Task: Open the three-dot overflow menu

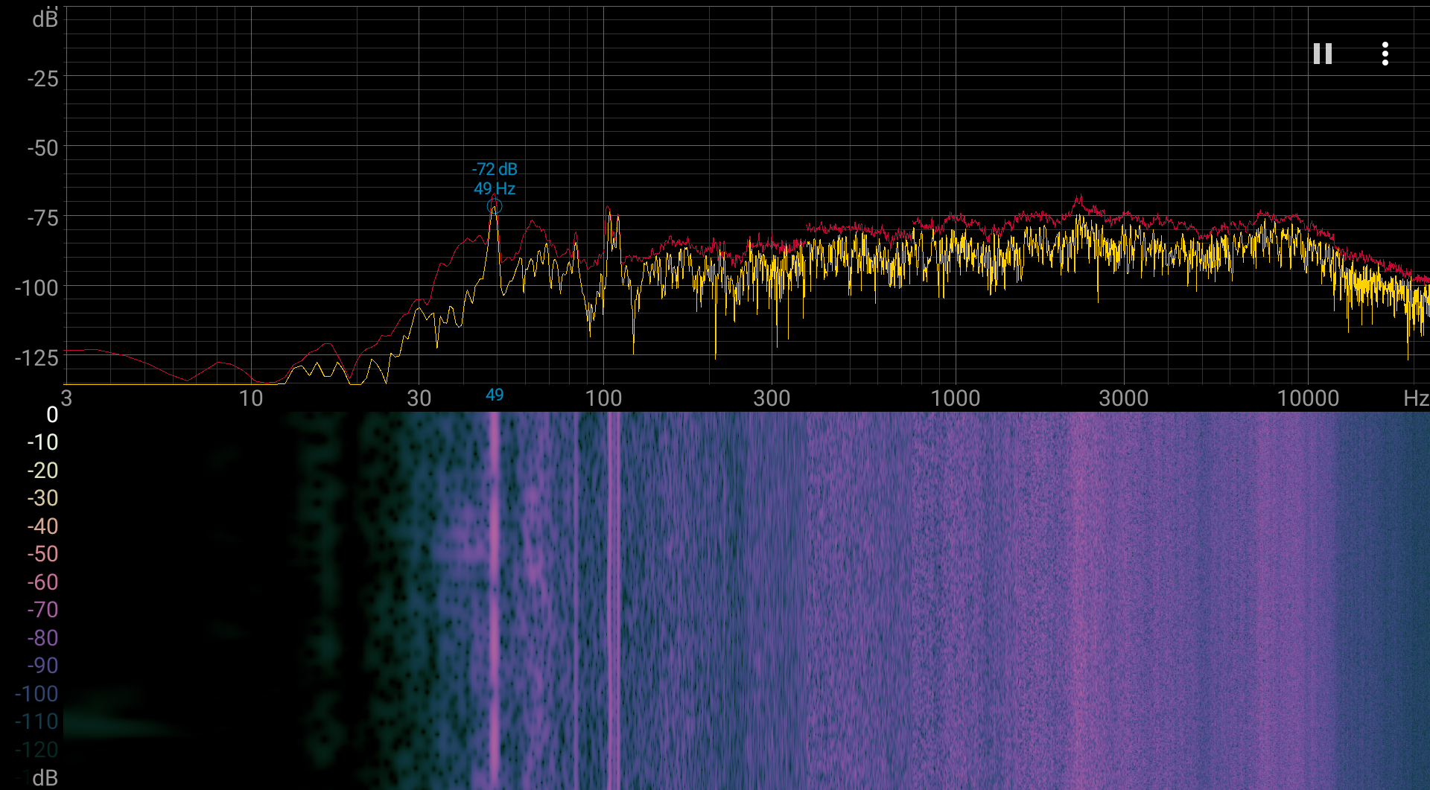Action: [x=1385, y=54]
